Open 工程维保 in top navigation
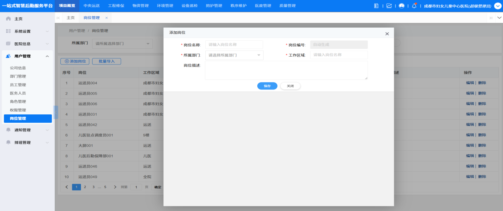This screenshot has height=211, width=503. coord(116,6)
